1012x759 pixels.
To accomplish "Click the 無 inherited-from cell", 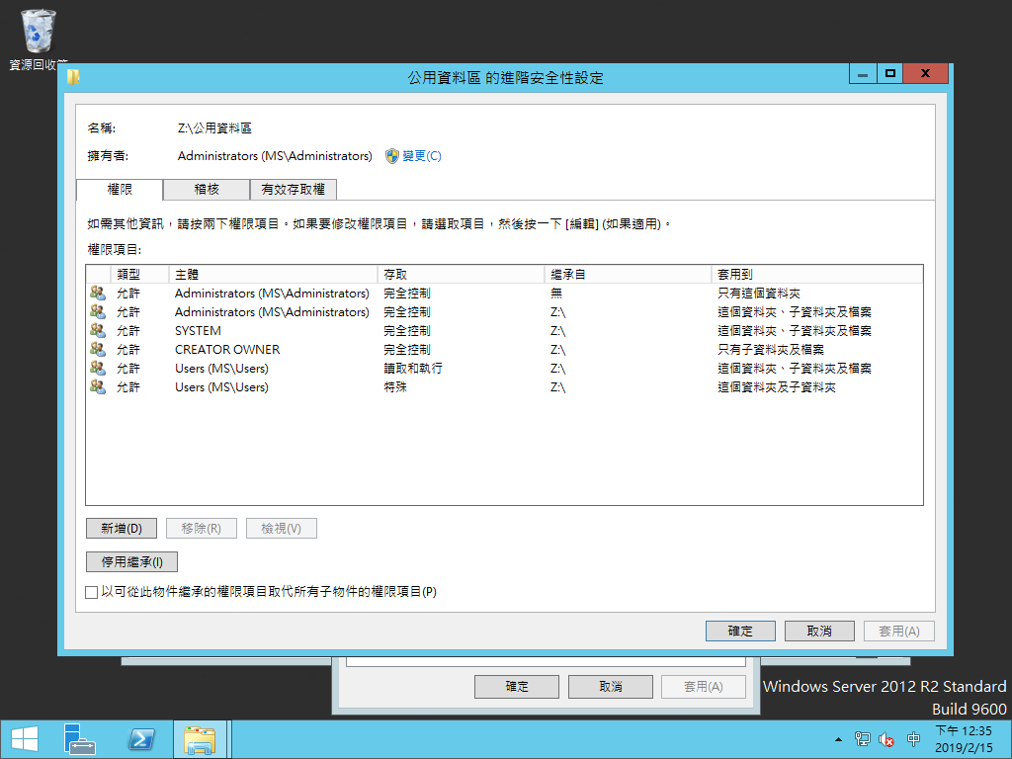I will [x=556, y=293].
